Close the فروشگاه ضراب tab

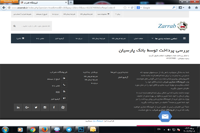pyautogui.click(x=66, y=2)
